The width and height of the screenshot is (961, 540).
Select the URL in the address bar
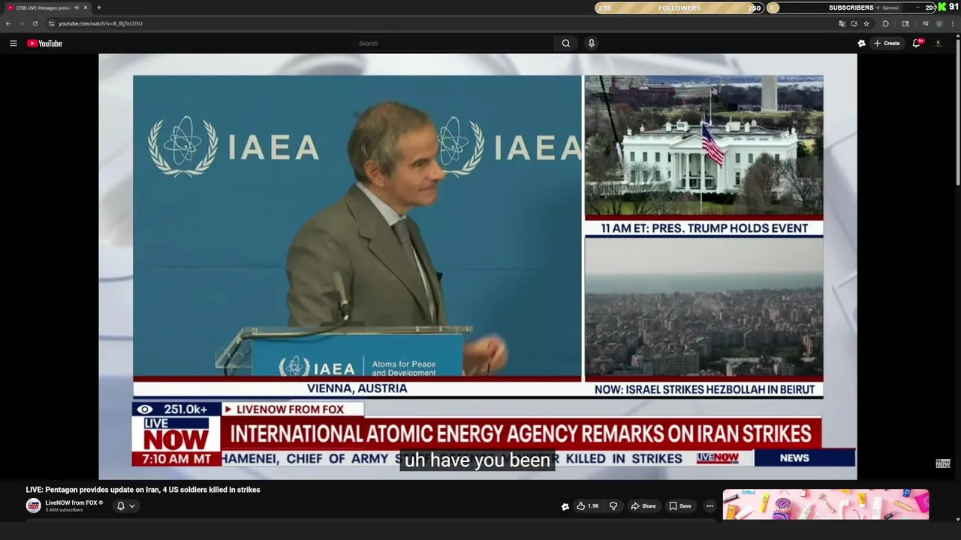tap(101, 23)
